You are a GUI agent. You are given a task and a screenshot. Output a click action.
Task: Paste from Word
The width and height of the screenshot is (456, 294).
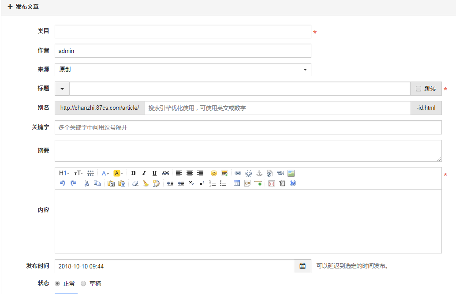point(122,183)
